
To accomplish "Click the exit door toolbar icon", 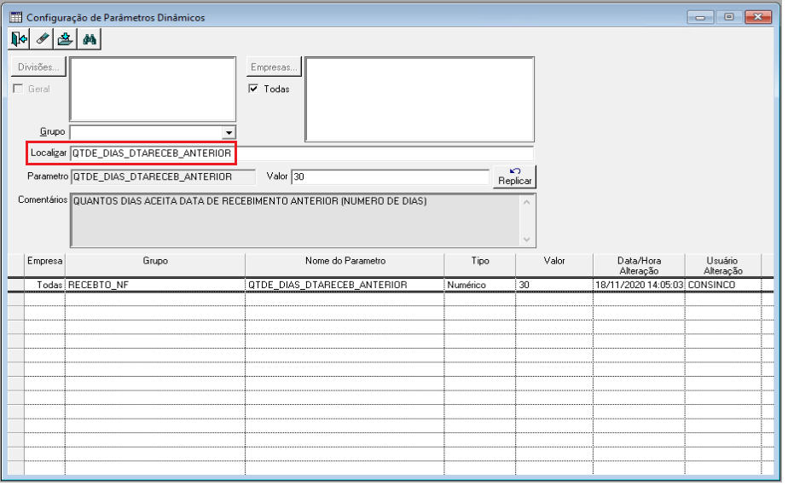I will (x=19, y=39).
